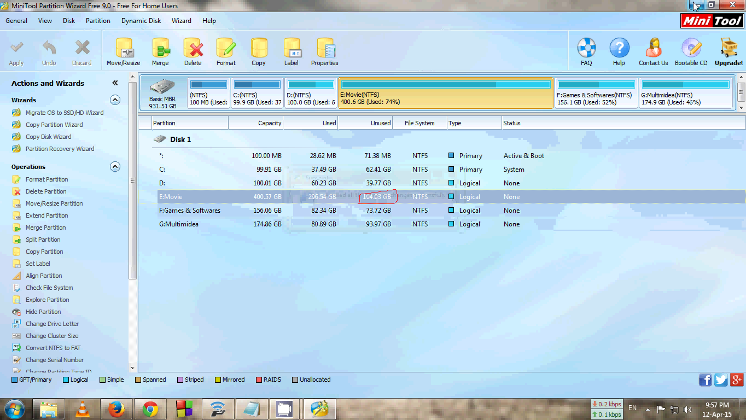
Task: Choose Delete Partition operation
Action: pos(46,191)
